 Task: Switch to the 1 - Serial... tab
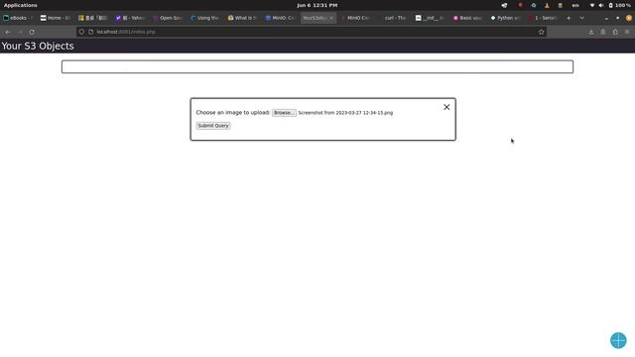(x=543, y=18)
